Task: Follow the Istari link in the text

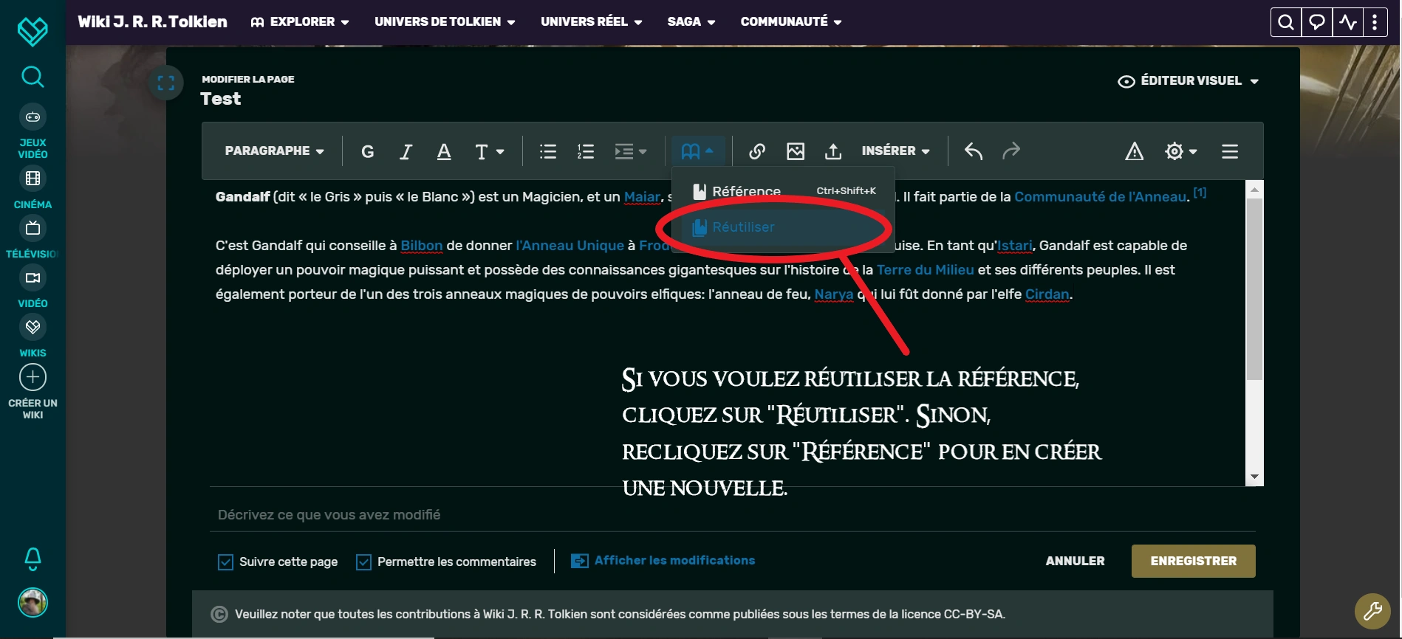Action: click(1015, 246)
